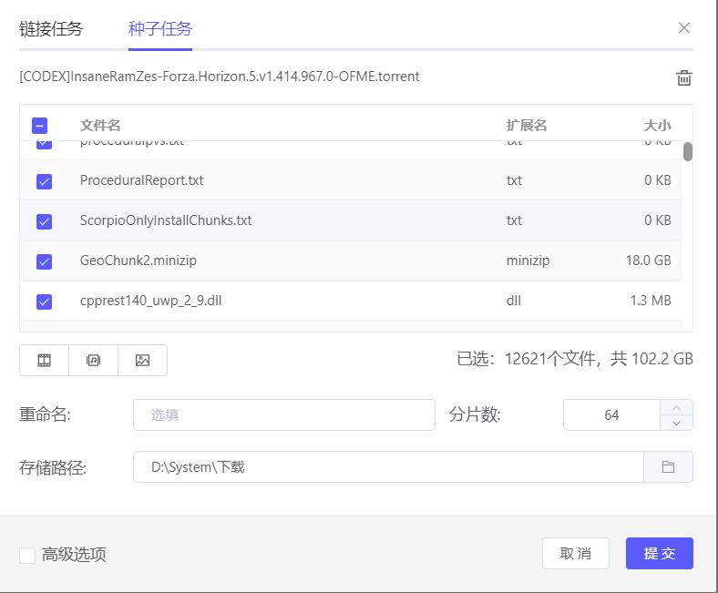Click the 已选 12621个文件 summary text
This screenshot has width=718, height=593.
[x=575, y=359]
